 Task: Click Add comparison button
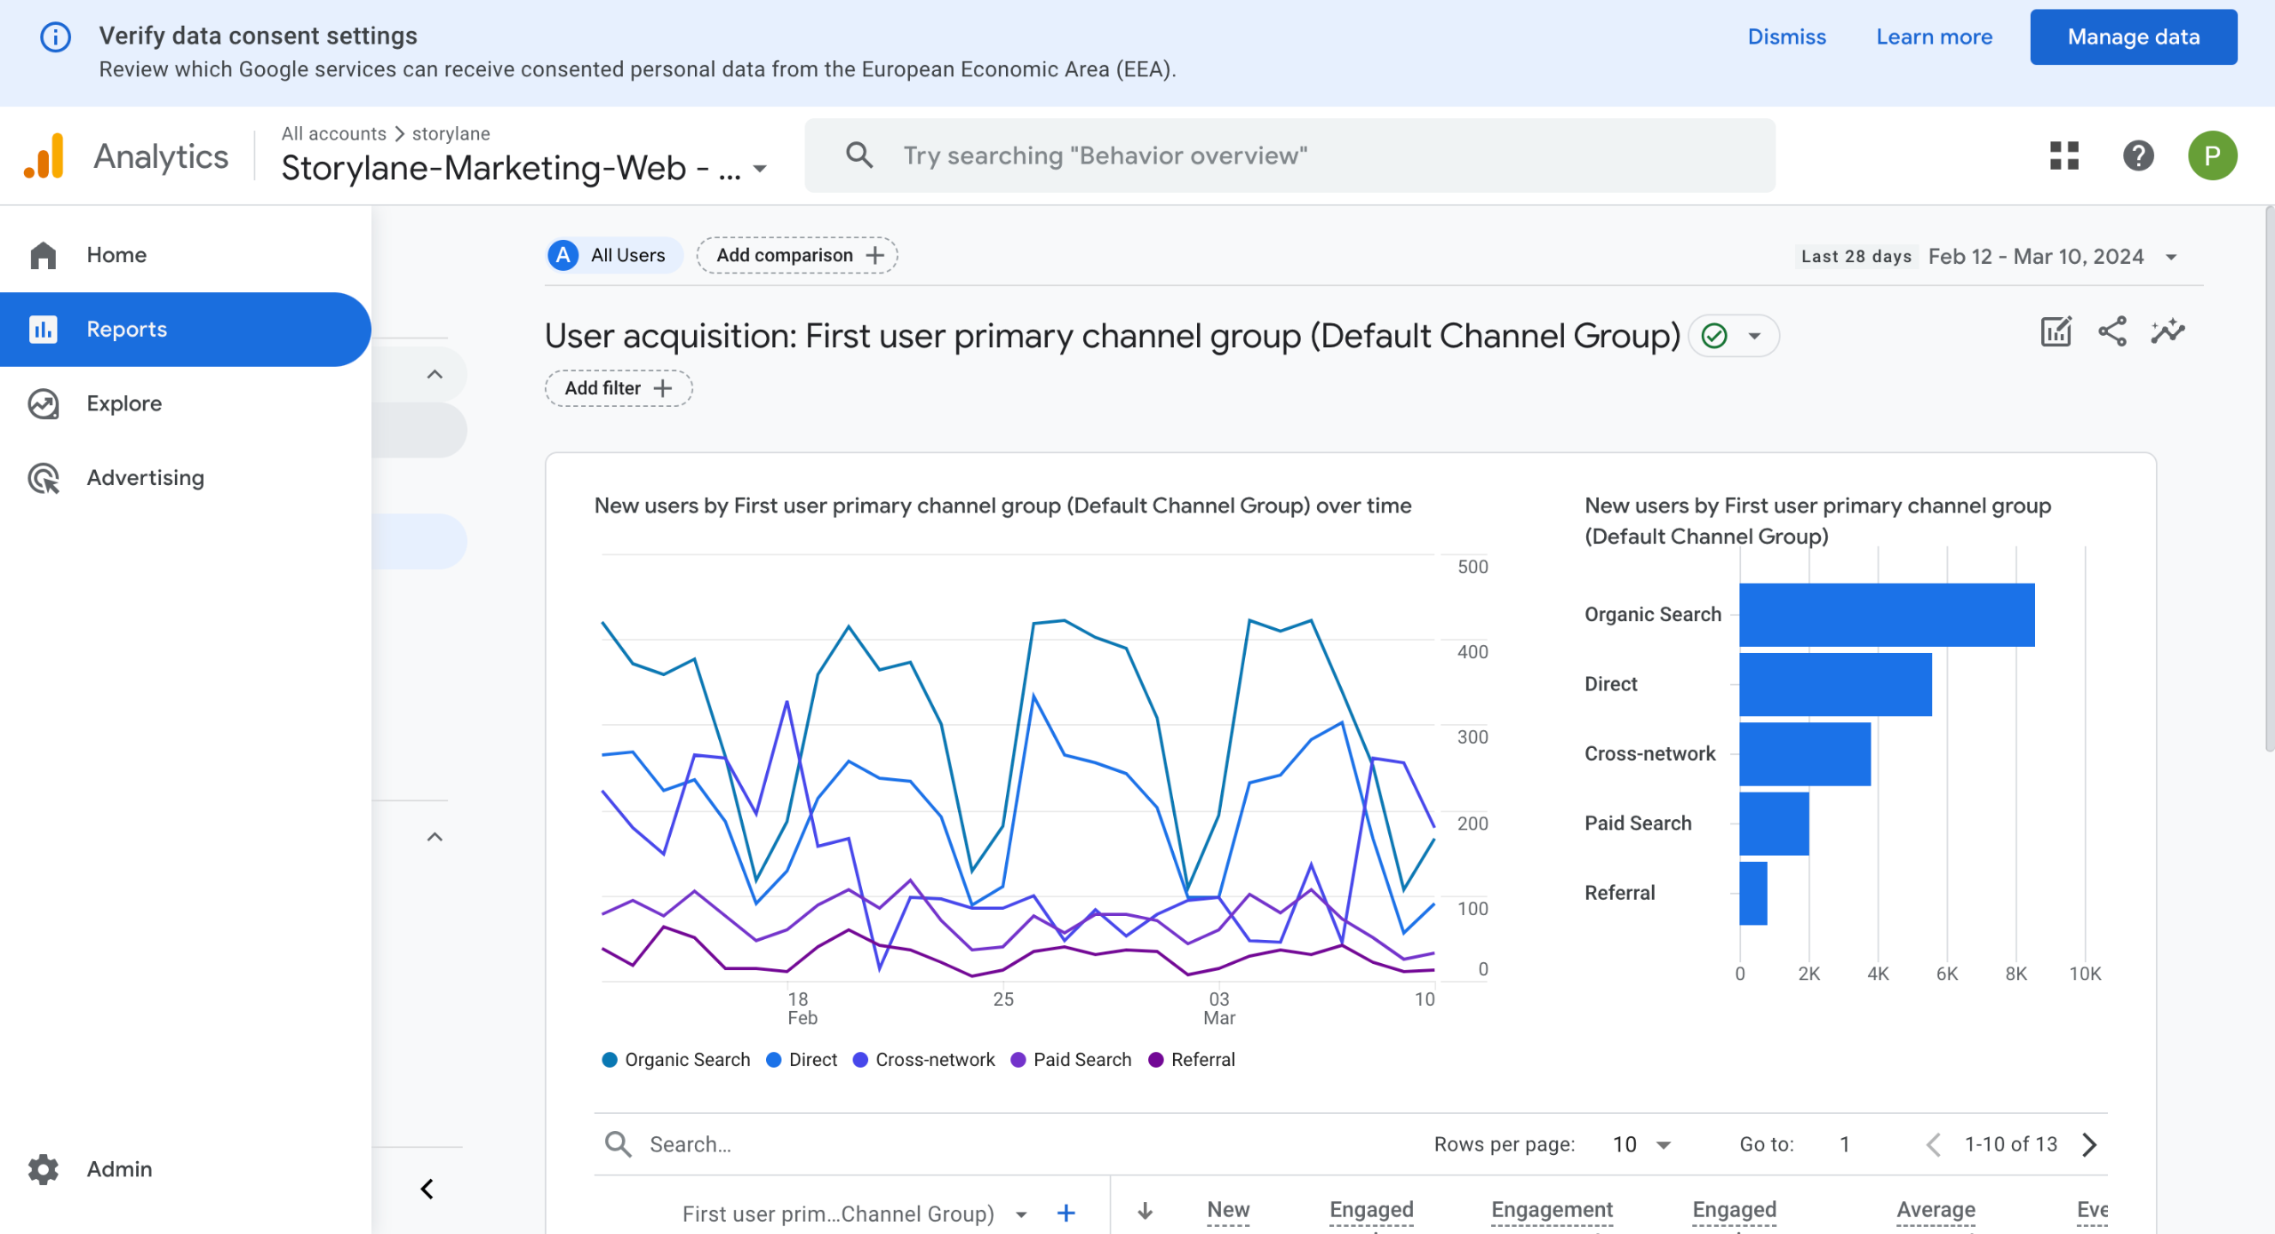tap(796, 255)
